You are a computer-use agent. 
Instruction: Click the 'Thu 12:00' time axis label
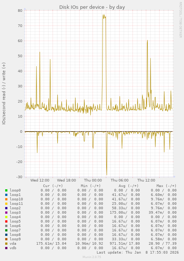point(146,180)
